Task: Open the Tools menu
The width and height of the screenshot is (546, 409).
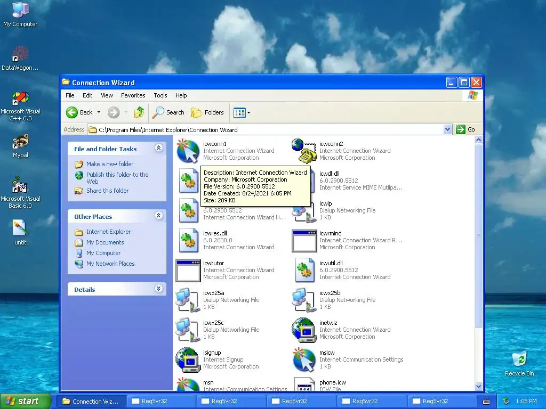Action: tap(160, 95)
